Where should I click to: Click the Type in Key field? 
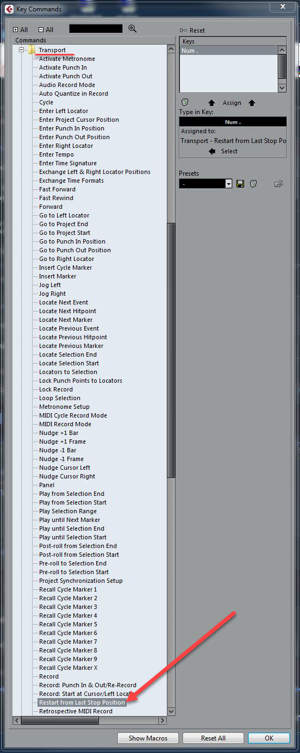233,122
